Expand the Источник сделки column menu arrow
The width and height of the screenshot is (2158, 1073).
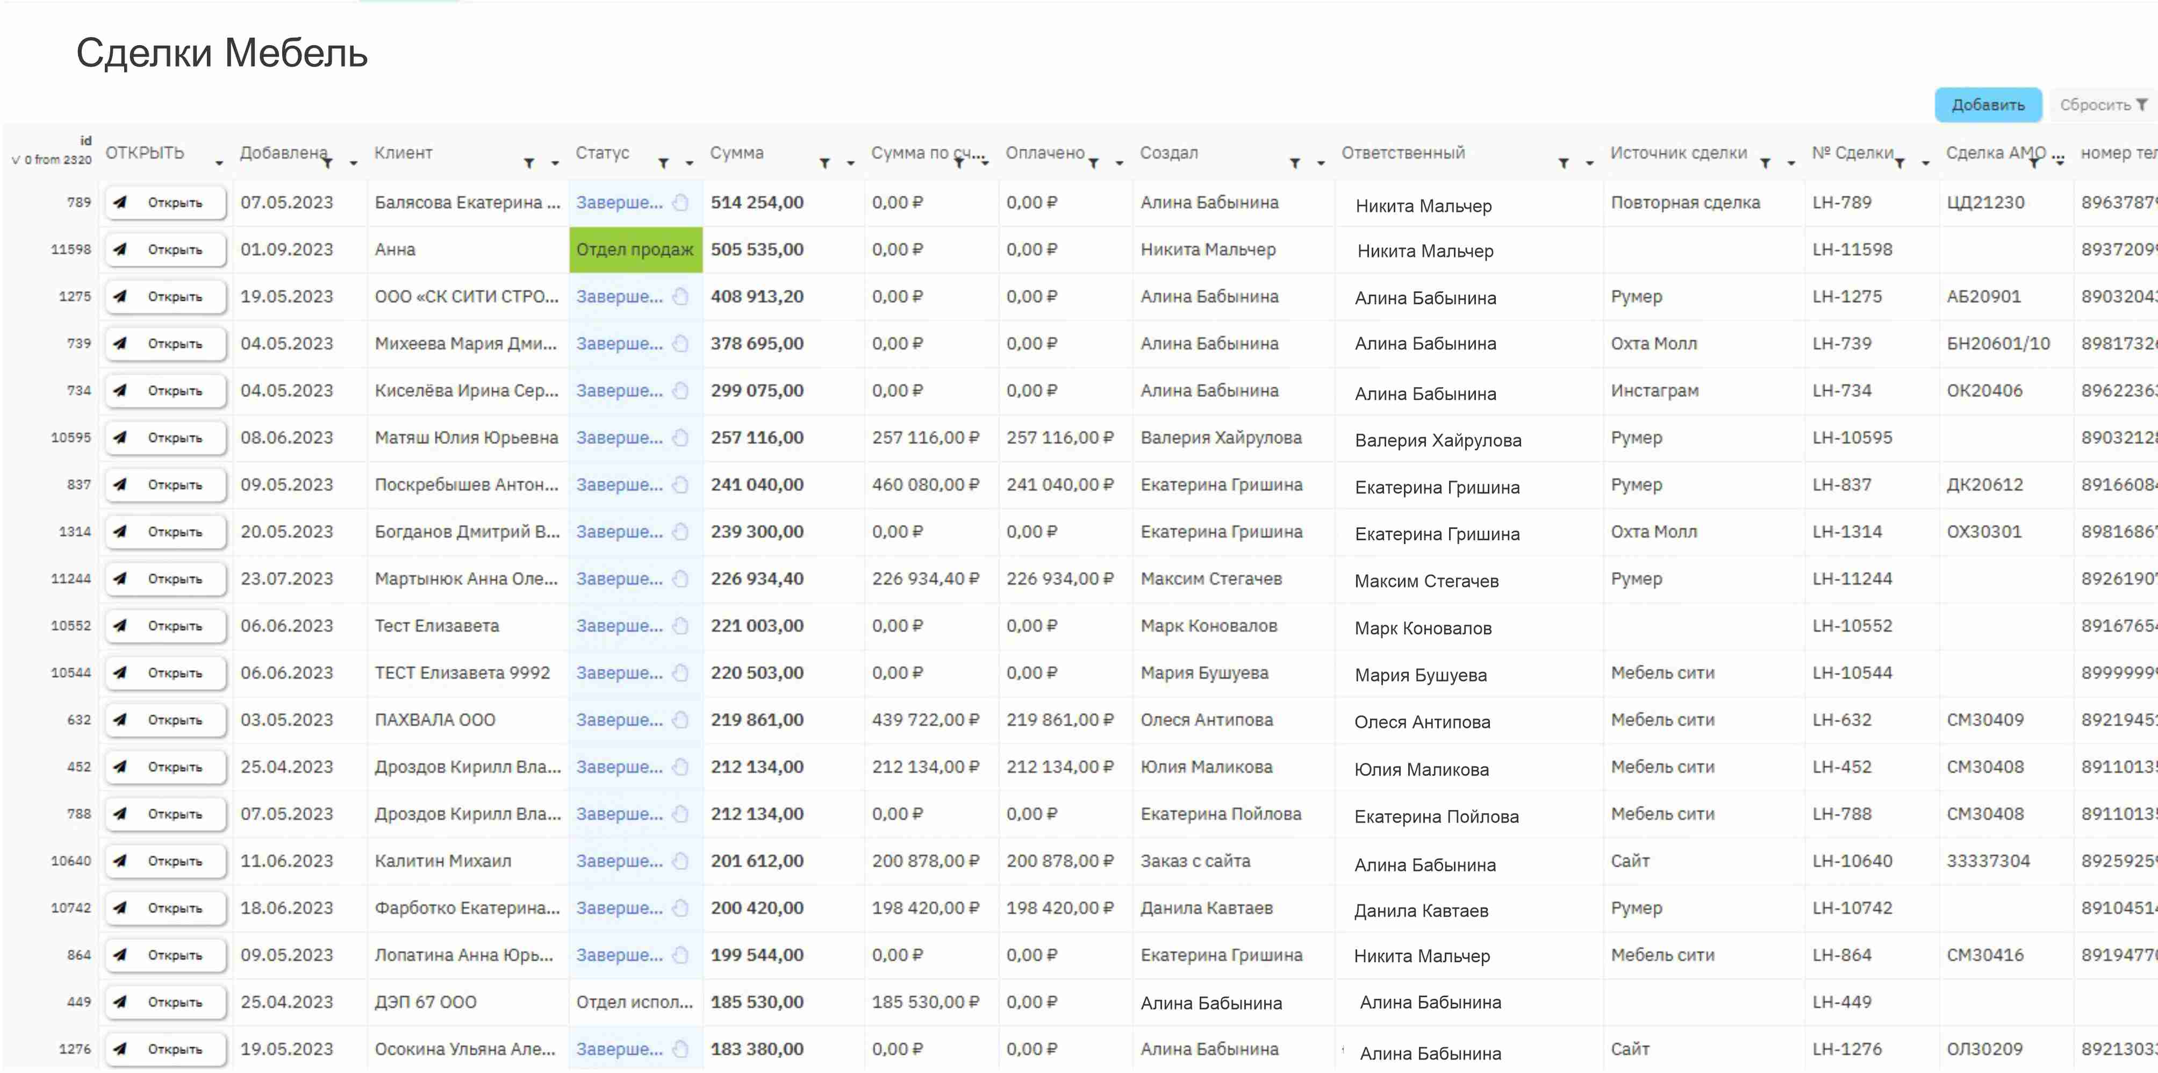tap(1791, 163)
